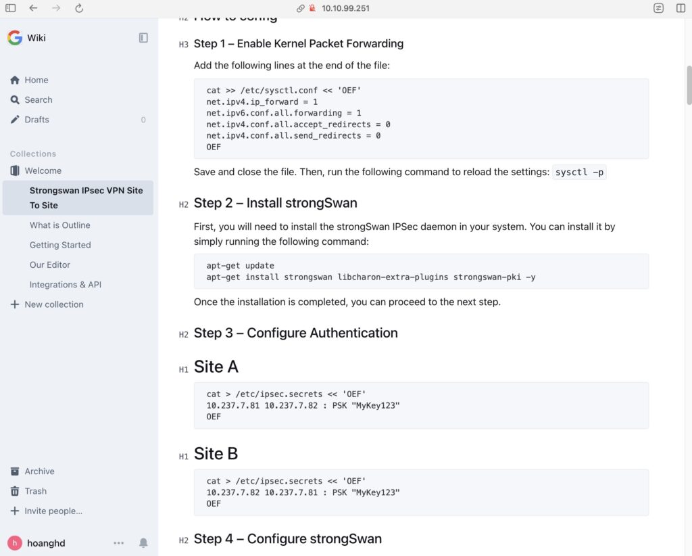This screenshot has width=692, height=556.
Task: Click the H2 marker beside Step 4 heading
Action: click(184, 540)
